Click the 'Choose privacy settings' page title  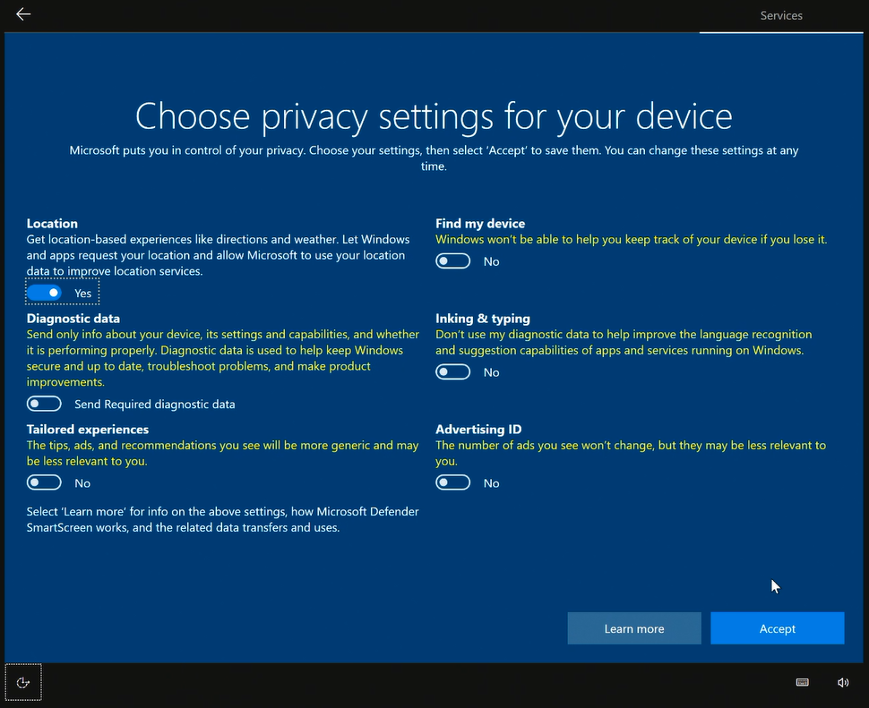pos(434,116)
